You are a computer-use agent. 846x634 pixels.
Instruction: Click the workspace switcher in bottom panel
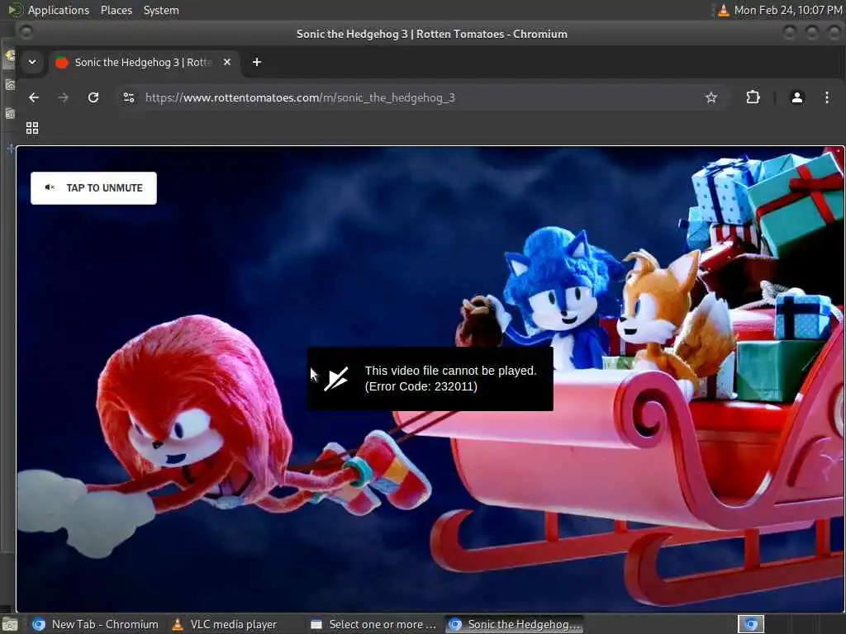[750, 624]
